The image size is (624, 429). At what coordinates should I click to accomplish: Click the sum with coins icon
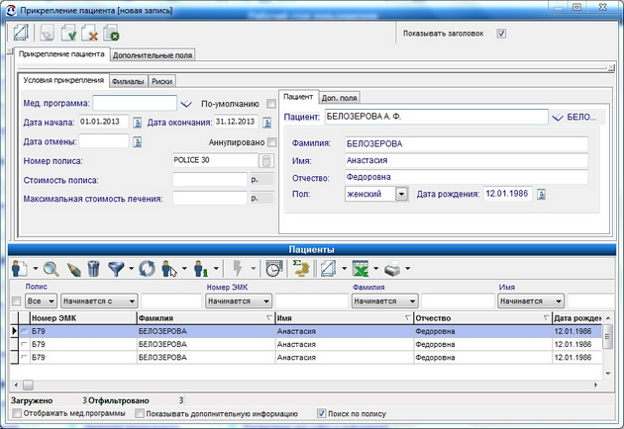pos(301,269)
